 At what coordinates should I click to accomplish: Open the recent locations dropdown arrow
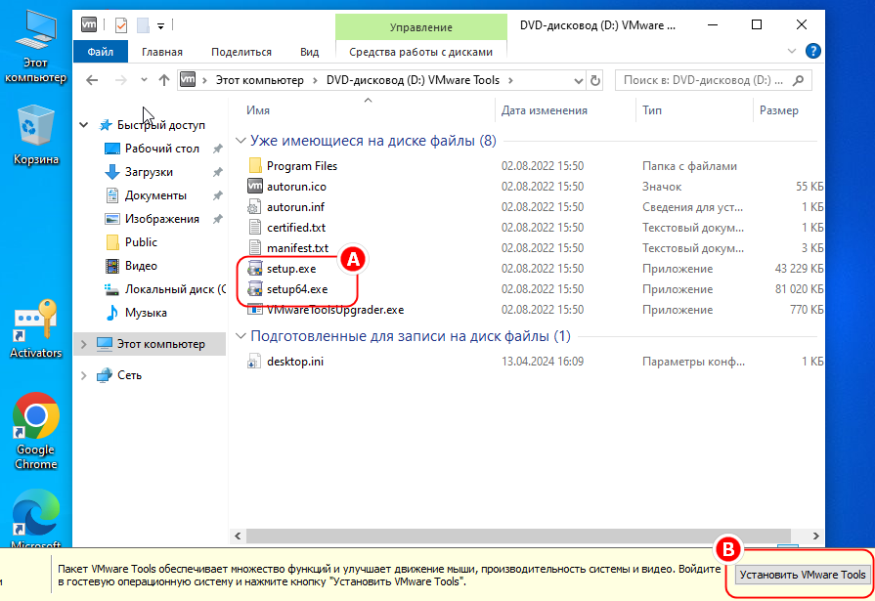[144, 80]
